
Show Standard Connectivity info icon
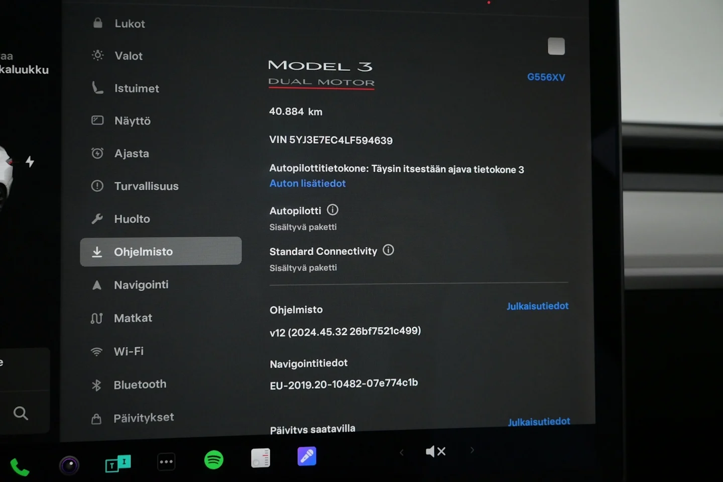[x=388, y=250]
